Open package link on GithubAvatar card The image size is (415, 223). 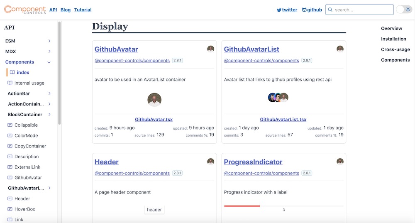[132, 61]
